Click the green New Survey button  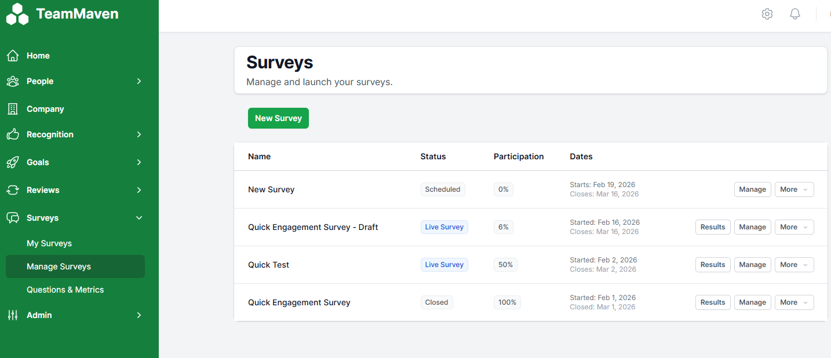[x=278, y=118]
